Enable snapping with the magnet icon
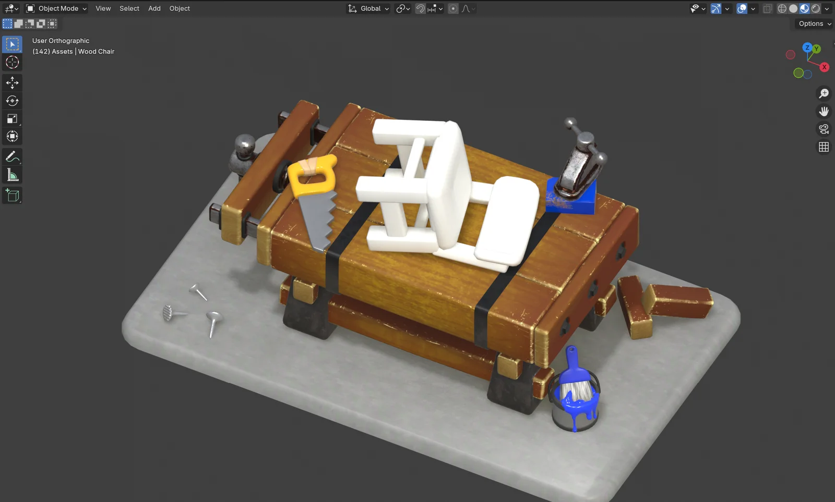This screenshot has height=502, width=835. coord(420,8)
